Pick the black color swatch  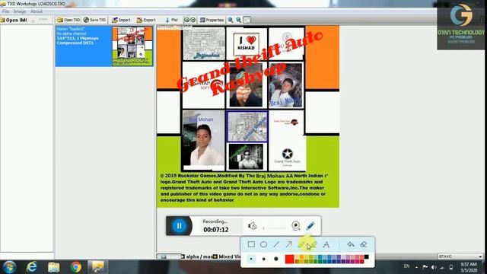tap(367, 256)
